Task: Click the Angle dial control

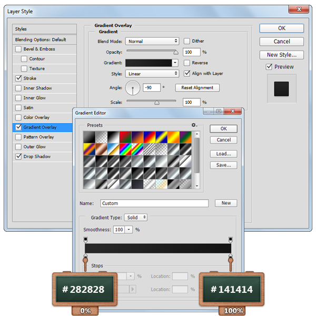Action: tap(132, 87)
